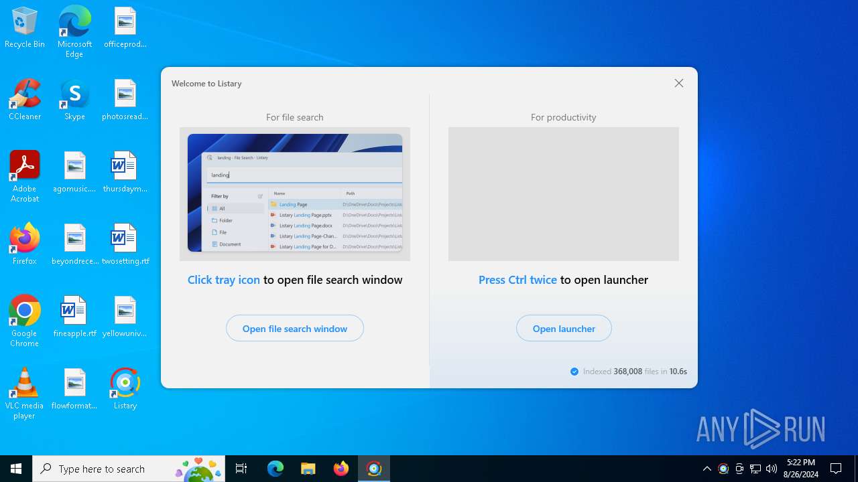Open Firefox from the taskbar
Screen dimensions: 858x482
(341, 469)
